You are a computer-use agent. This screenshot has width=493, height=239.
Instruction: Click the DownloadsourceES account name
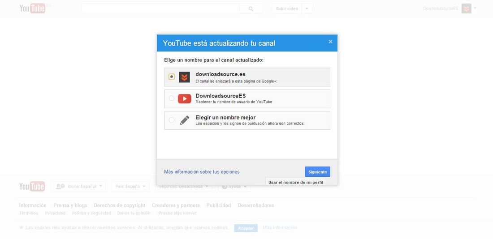pyautogui.click(x=441, y=9)
